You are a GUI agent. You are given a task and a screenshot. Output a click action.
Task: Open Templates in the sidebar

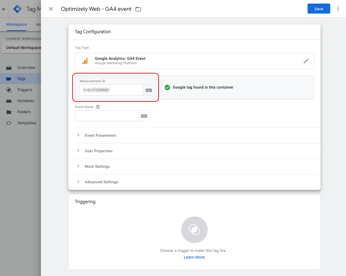coord(27,123)
